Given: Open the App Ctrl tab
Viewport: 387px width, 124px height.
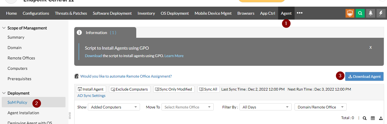Looking at the screenshot, I should click(268, 13).
